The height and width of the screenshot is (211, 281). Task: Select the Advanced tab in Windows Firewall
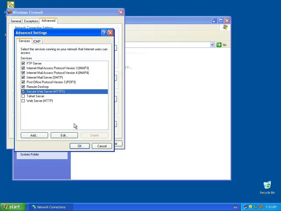tap(48, 21)
